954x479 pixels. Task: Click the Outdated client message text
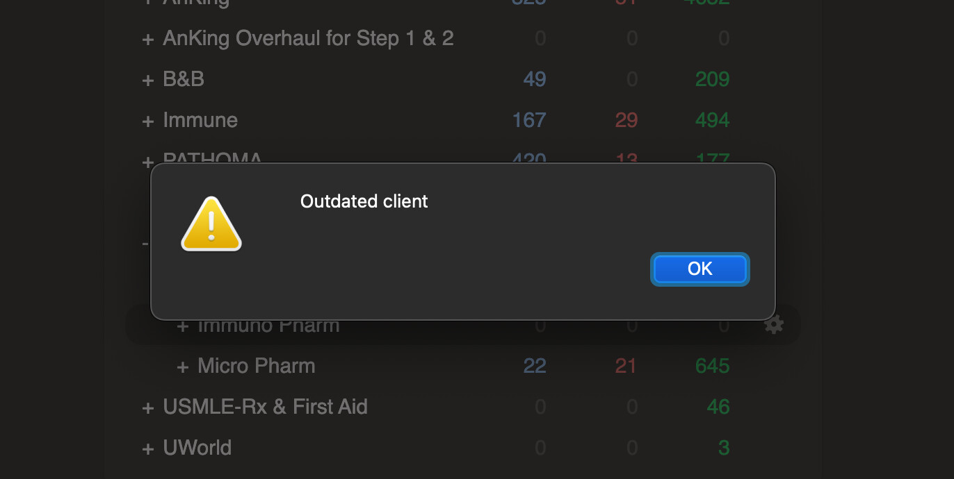[x=364, y=201]
